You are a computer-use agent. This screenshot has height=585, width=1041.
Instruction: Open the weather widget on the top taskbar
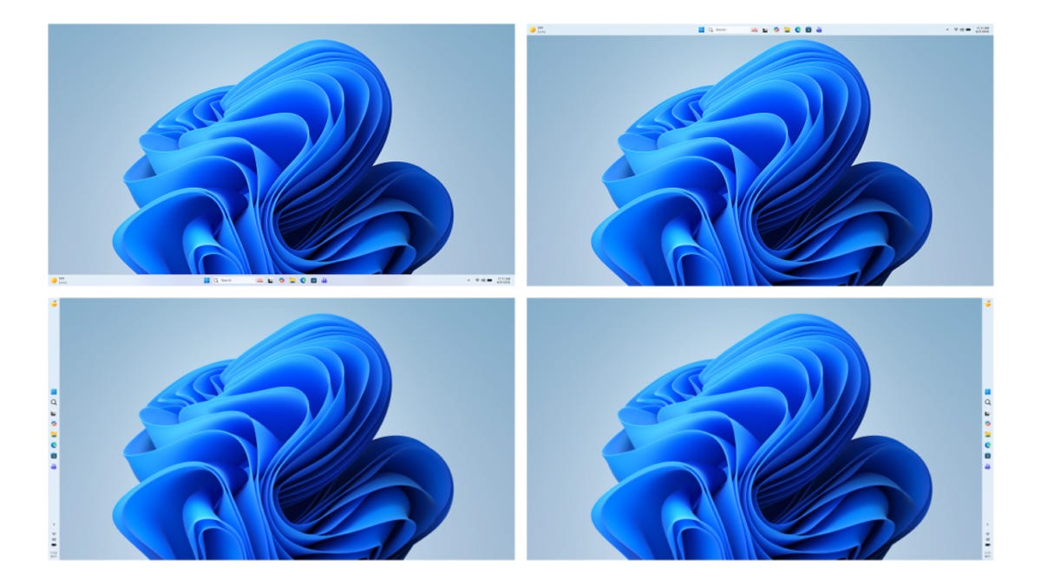click(541, 29)
